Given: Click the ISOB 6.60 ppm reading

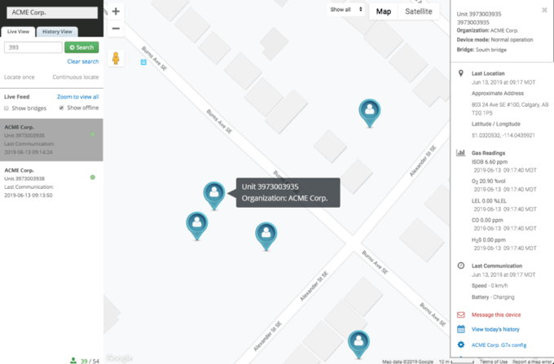Looking at the screenshot, I should (x=490, y=162).
